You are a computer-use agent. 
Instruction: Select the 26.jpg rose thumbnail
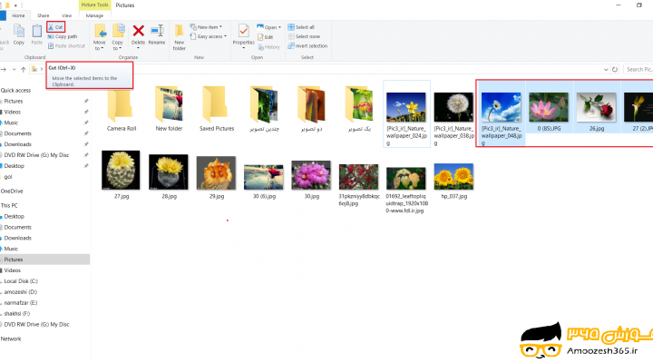click(x=597, y=107)
